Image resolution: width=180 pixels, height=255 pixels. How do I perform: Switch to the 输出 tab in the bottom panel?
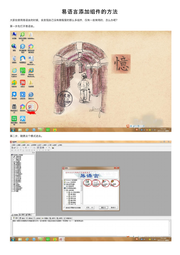point(22,218)
